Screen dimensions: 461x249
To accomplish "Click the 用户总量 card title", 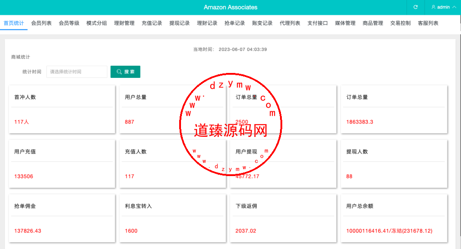I will pyautogui.click(x=136, y=97).
